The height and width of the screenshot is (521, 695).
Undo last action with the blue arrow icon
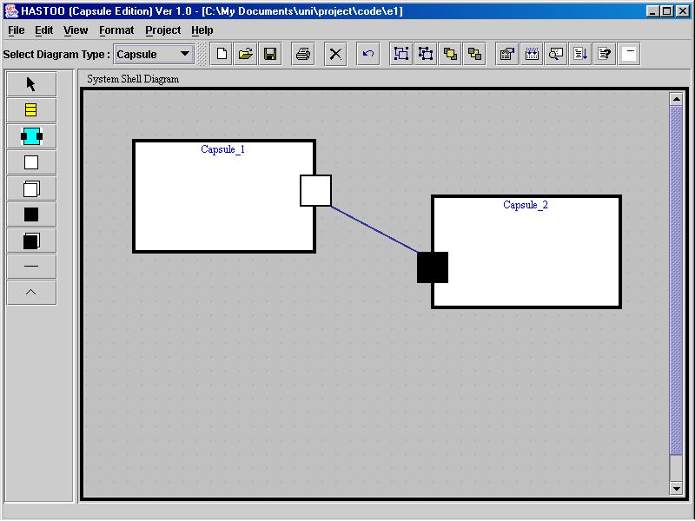coord(367,54)
